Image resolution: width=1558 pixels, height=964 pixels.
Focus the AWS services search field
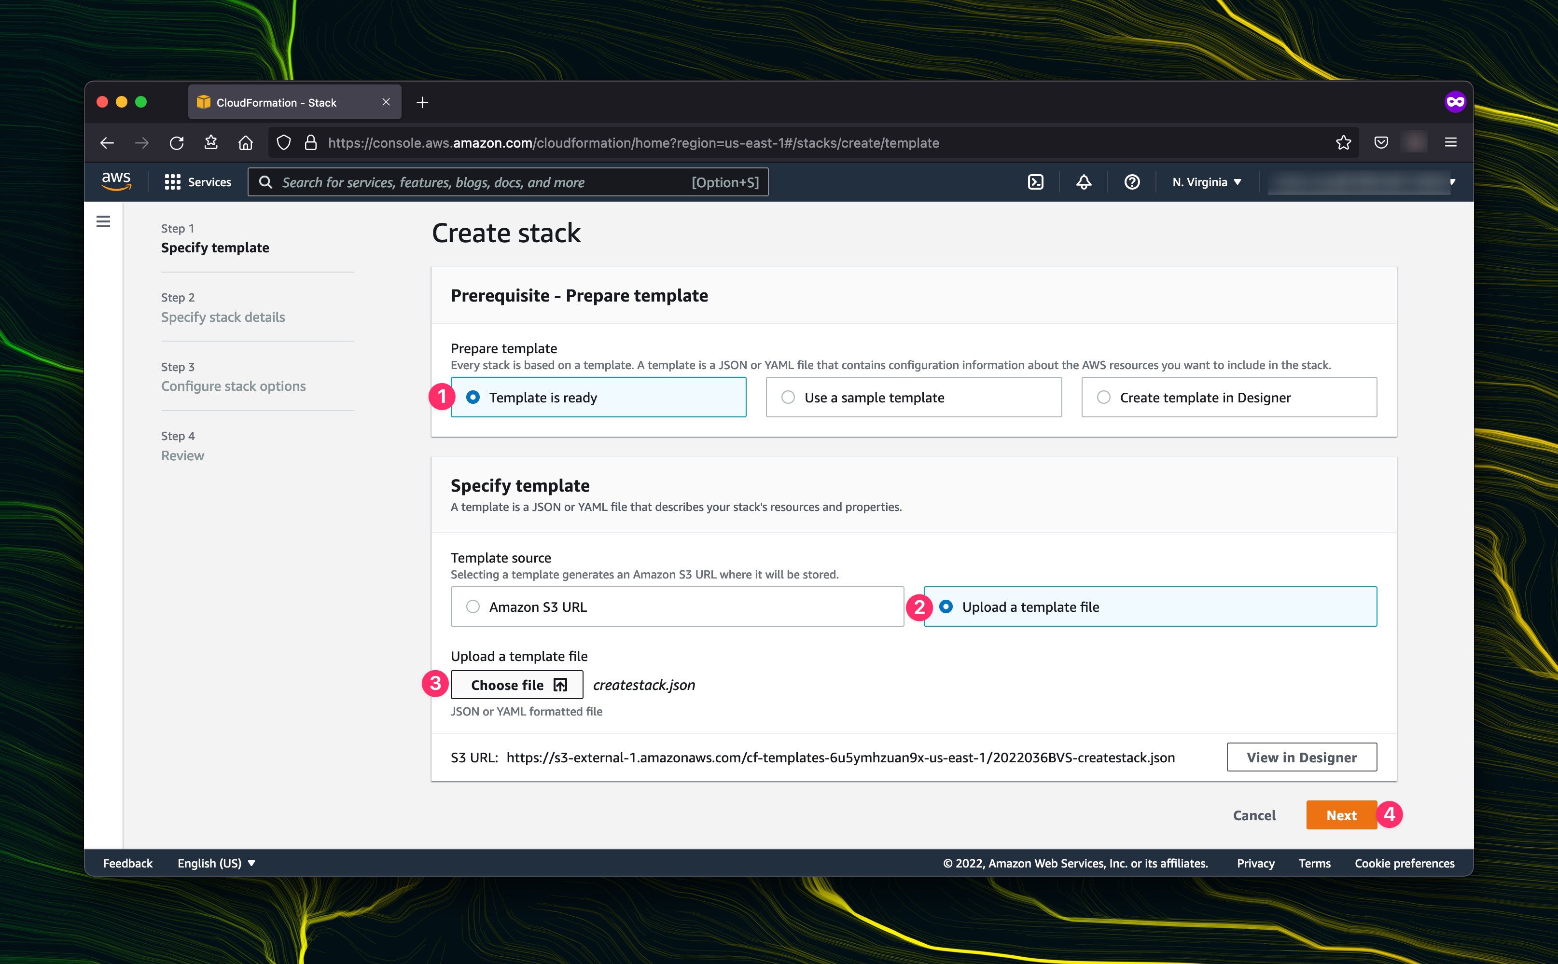point(485,182)
